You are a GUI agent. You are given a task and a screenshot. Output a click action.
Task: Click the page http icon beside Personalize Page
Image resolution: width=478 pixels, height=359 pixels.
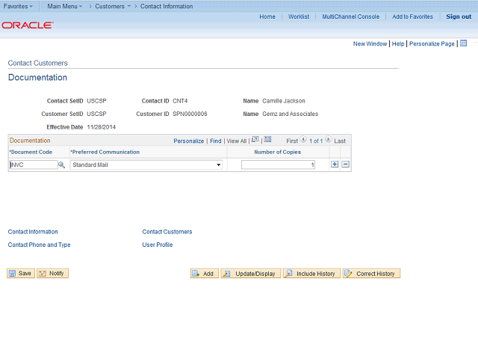[463, 43]
